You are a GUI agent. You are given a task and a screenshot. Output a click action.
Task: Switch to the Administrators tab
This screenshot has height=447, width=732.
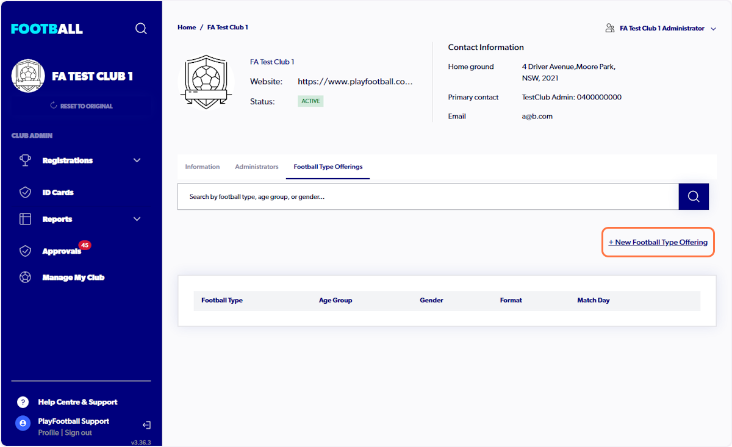pos(257,166)
